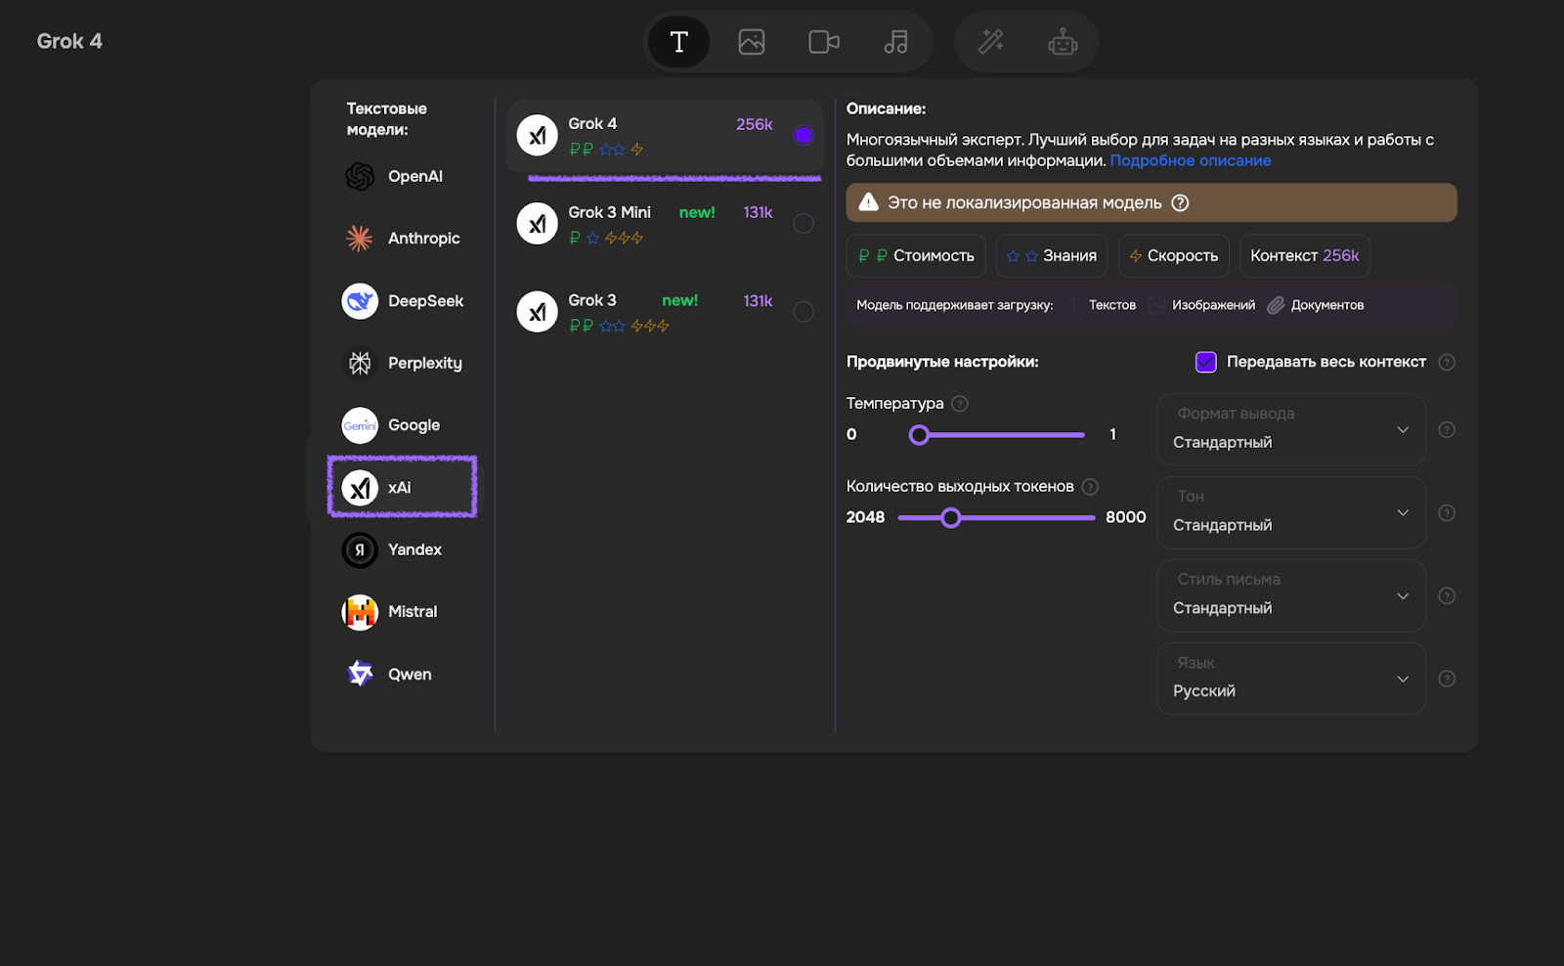Open the robot assistant icon

click(1063, 42)
